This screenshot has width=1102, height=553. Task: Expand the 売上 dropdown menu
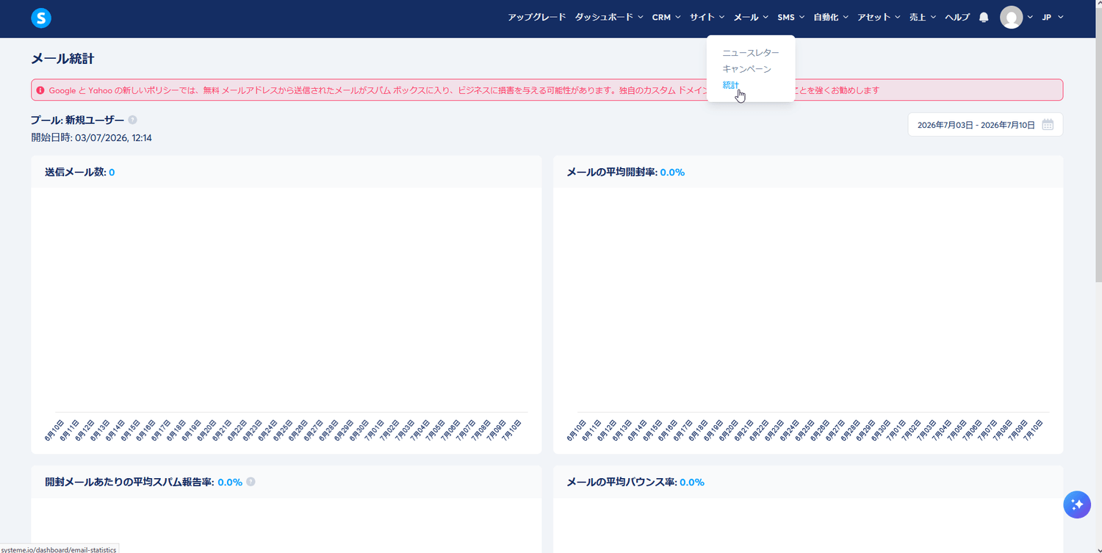[923, 17]
